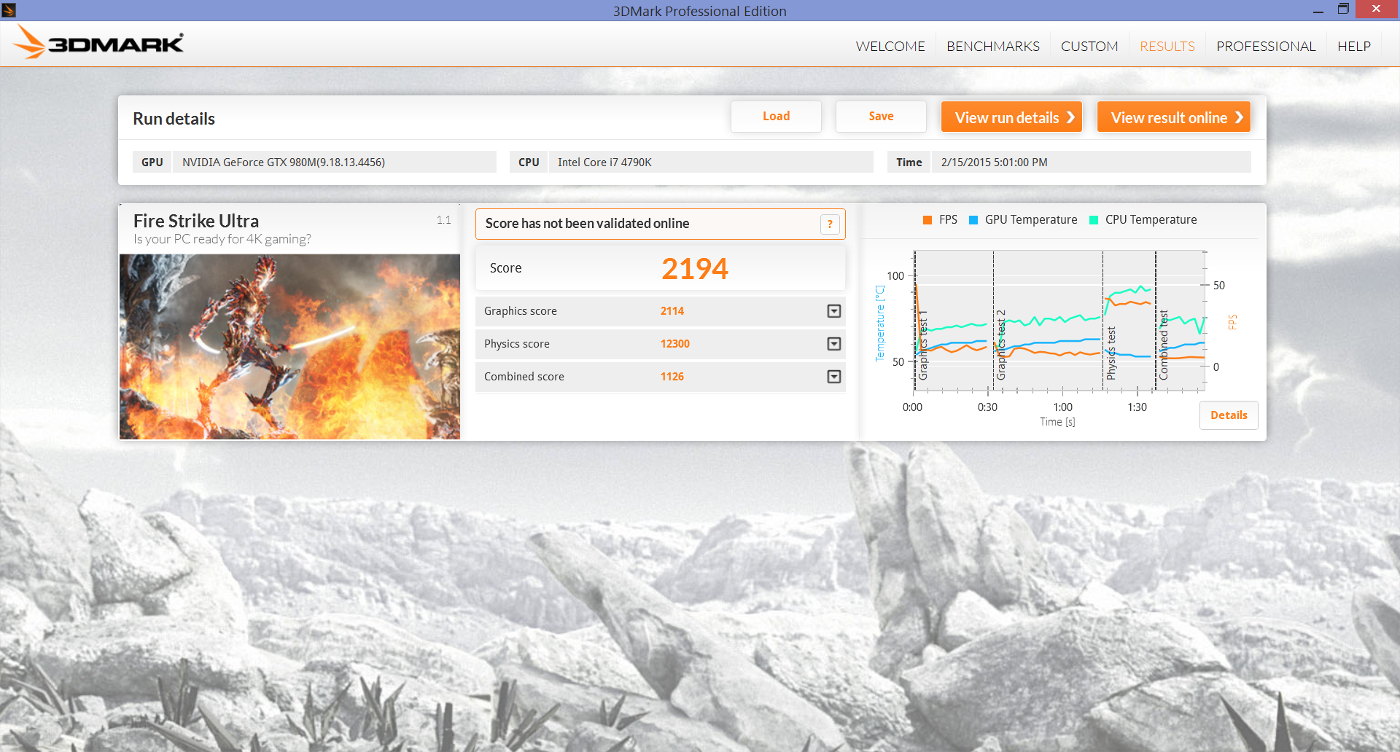The height and width of the screenshot is (752, 1400).
Task: Open the PROFESSIONAL tab
Action: [1266, 46]
